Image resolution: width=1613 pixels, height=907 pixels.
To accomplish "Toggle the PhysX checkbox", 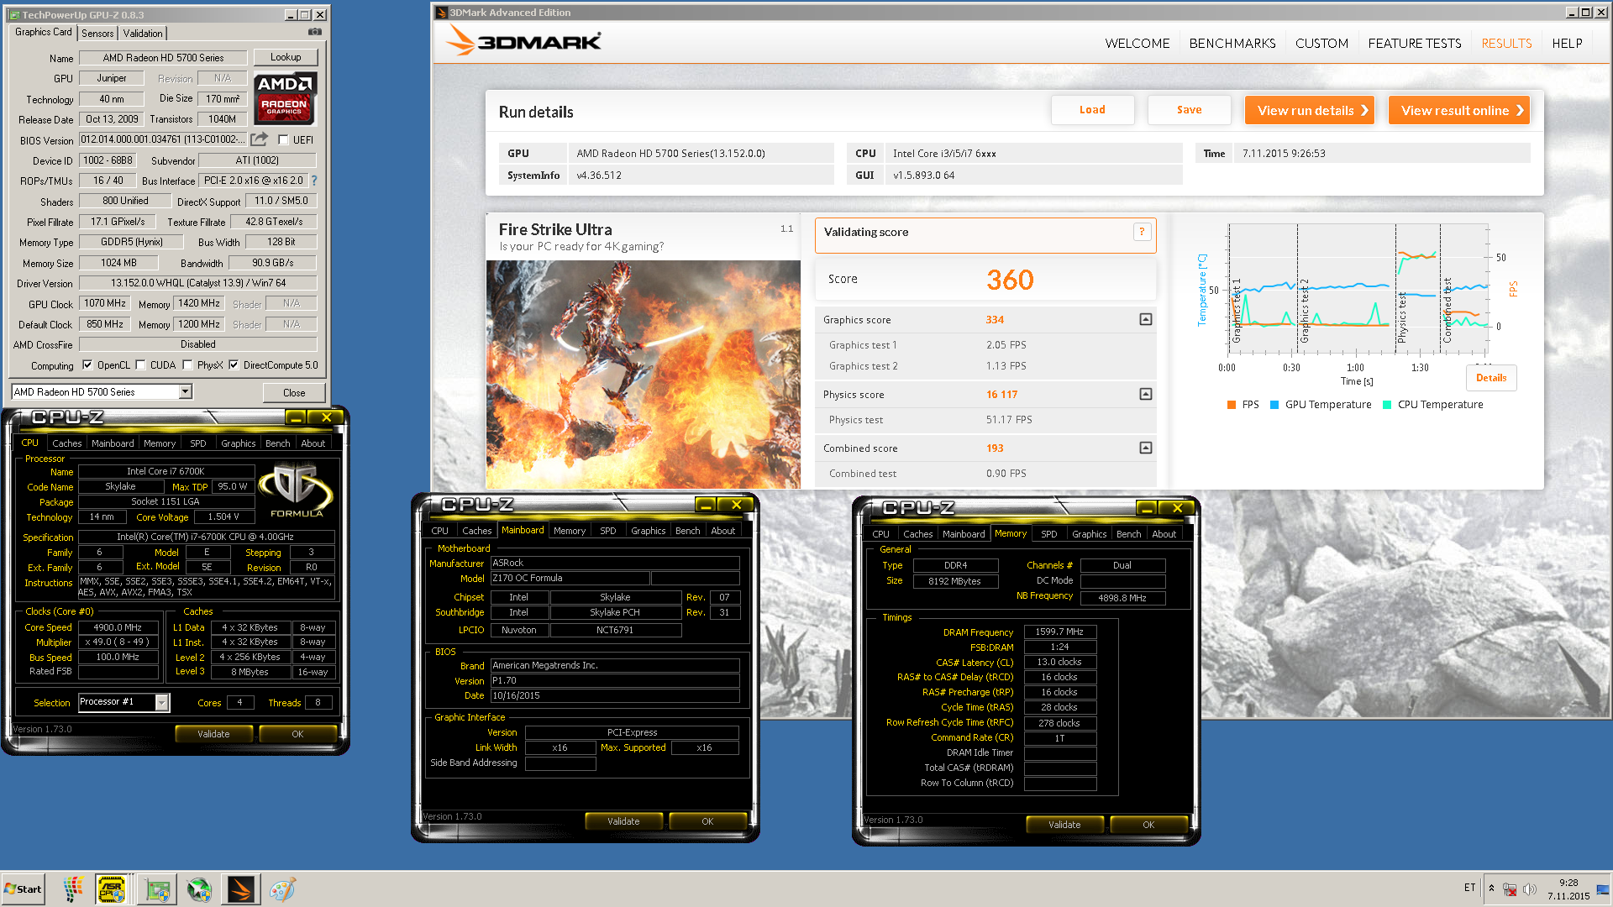I will [188, 365].
